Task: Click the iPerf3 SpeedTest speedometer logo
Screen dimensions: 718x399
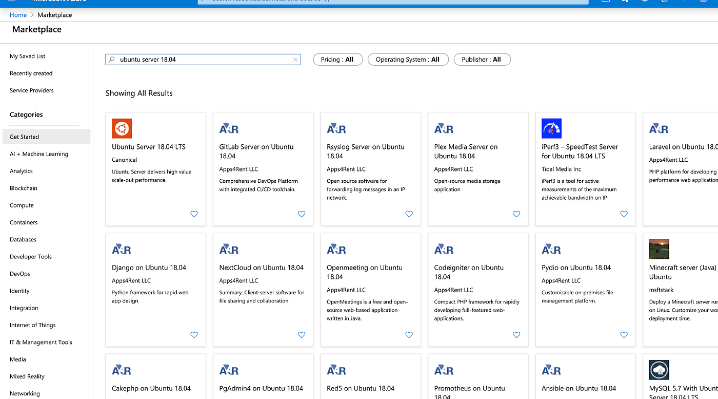Action: pos(552,128)
